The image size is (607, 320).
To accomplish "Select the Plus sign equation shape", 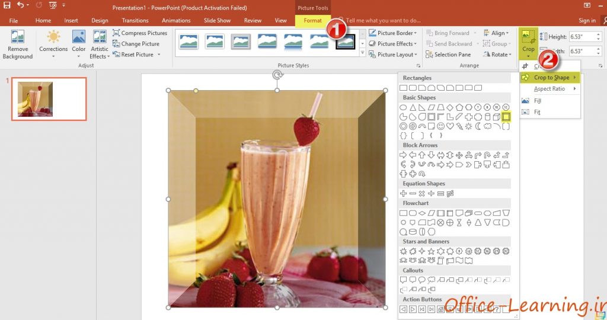I will coord(403,193).
